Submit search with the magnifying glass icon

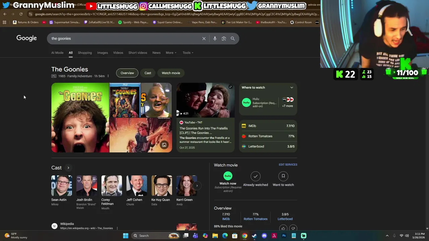tap(233, 38)
